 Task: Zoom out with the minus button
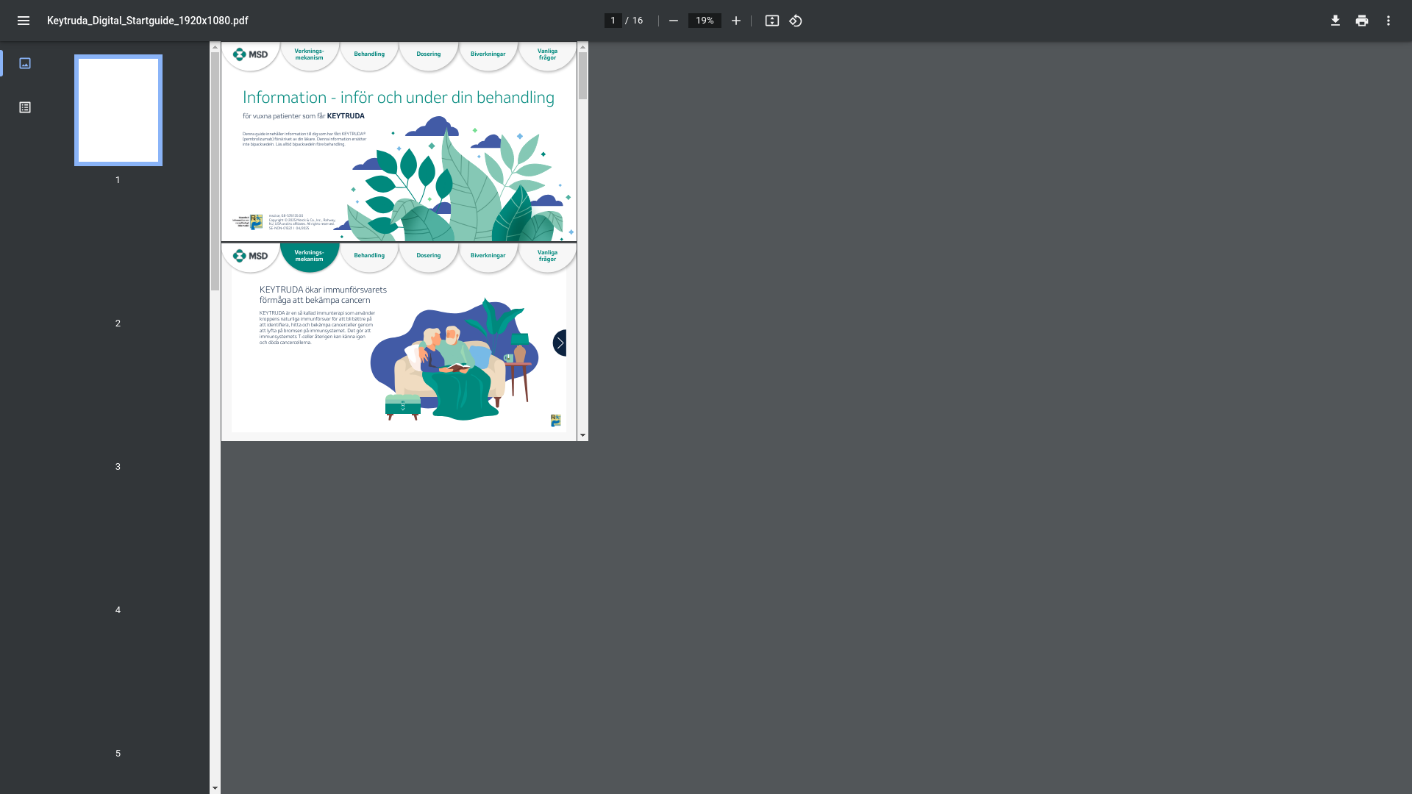tap(673, 21)
